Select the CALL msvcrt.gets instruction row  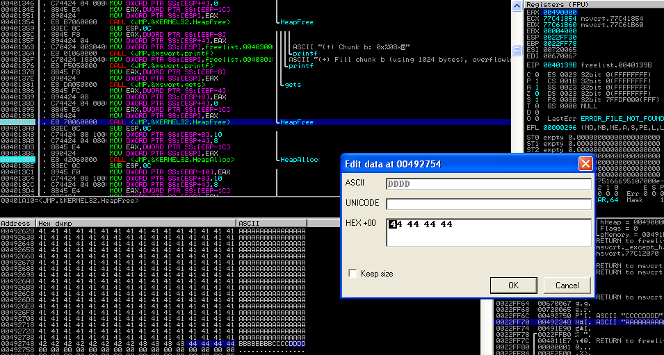click(x=255, y=85)
